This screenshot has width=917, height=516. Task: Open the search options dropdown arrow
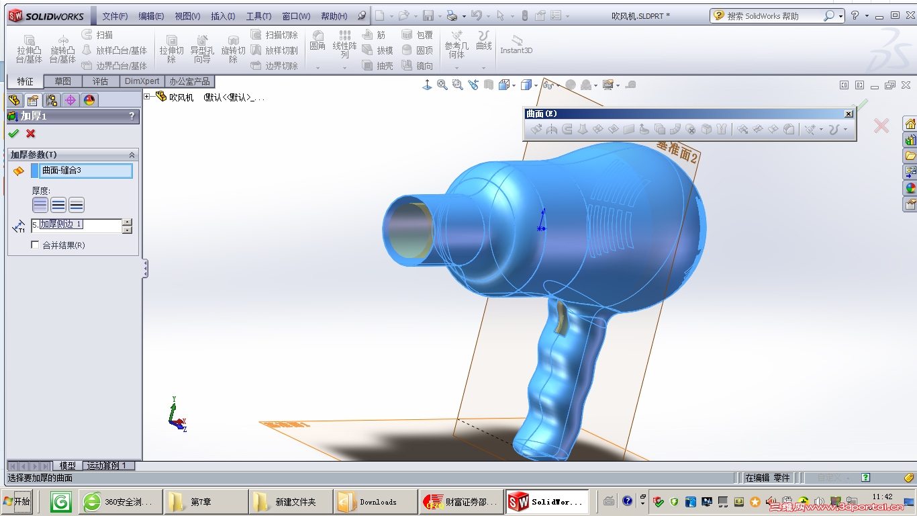pos(840,15)
